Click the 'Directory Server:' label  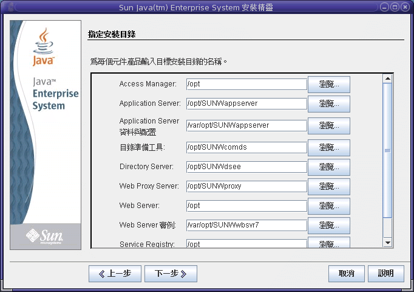pyautogui.click(x=146, y=167)
